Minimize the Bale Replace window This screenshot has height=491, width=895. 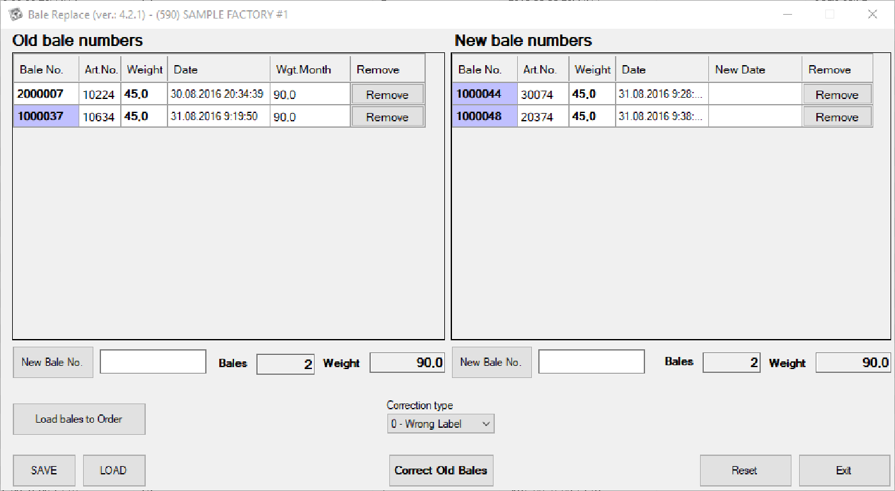coord(789,14)
